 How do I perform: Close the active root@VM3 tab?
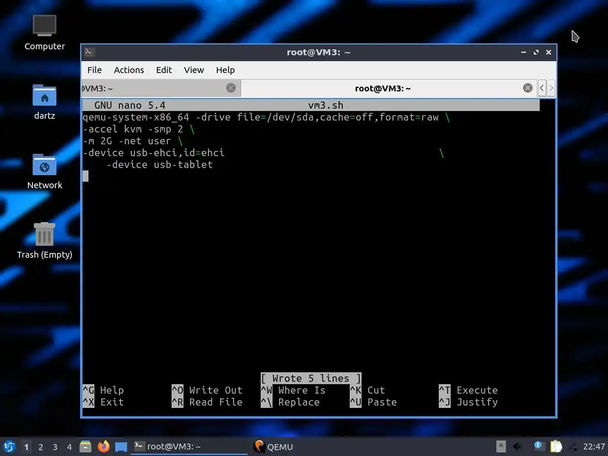[x=527, y=88]
